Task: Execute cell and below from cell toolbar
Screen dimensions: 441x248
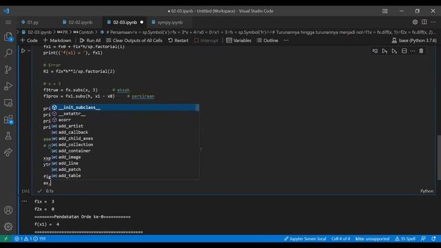Action: click(394, 51)
